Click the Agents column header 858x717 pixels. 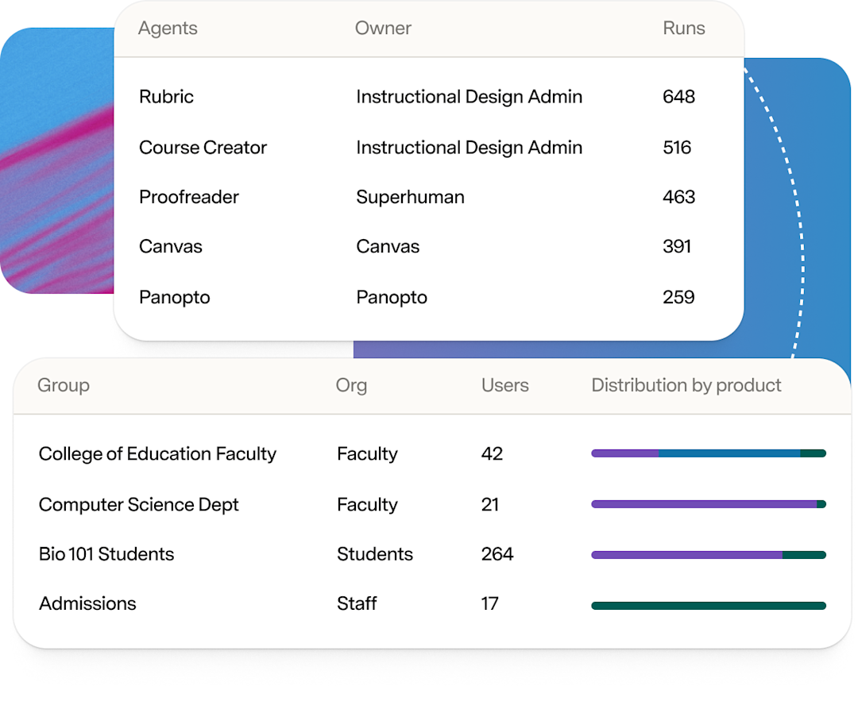coord(168,29)
